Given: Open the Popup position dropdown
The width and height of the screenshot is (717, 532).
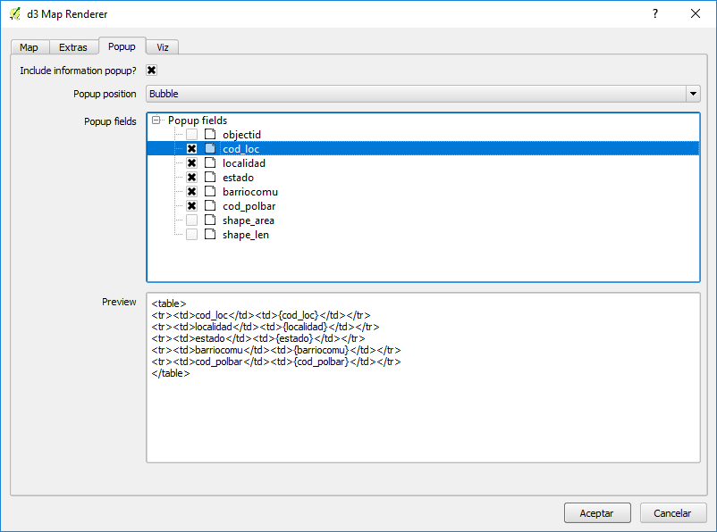Looking at the screenshot, I should pos(692,94).
